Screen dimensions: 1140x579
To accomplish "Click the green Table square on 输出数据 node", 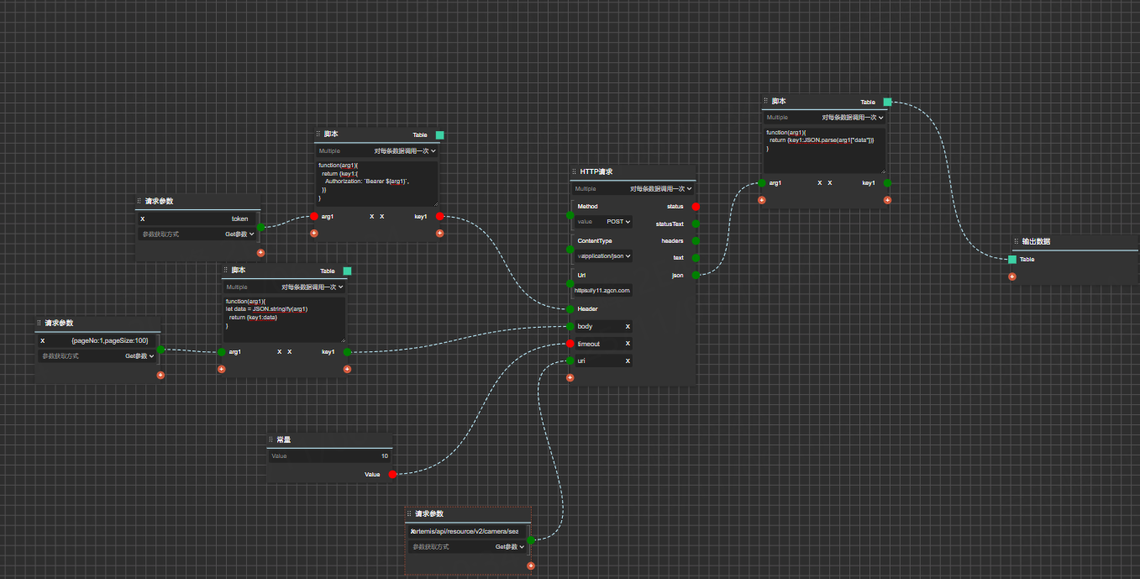I will 1012,260.
